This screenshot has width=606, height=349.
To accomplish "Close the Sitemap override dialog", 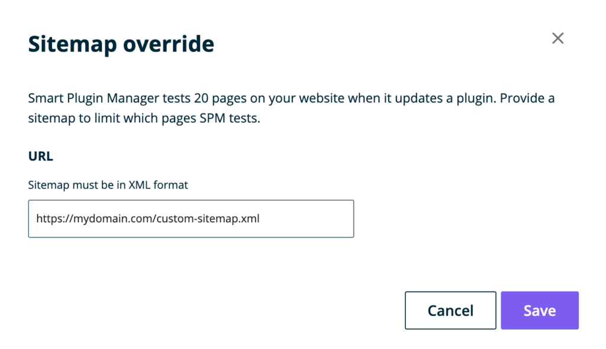I will [x=557, y=39].
